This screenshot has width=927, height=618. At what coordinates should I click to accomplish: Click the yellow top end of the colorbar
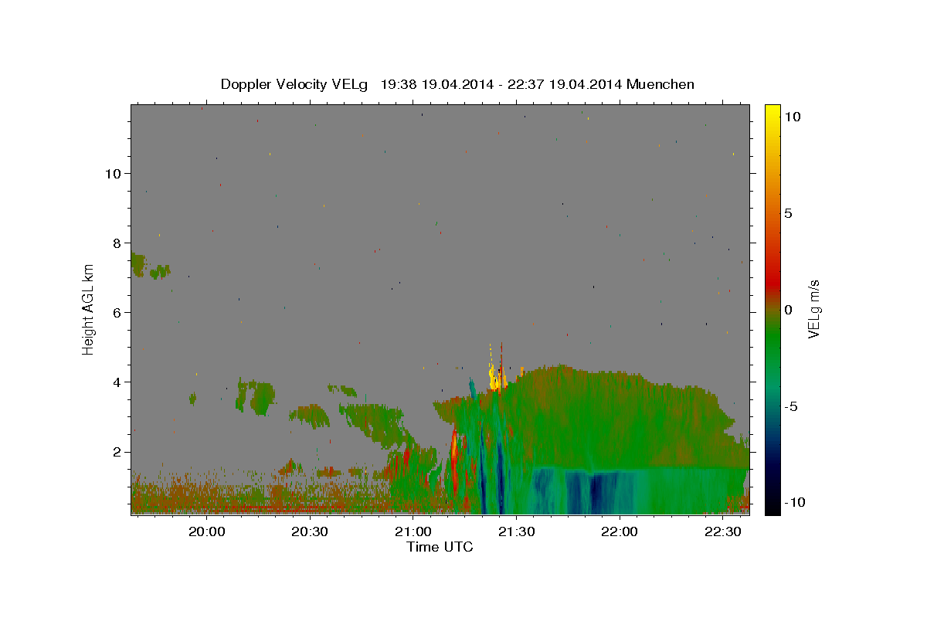[x=772, y=112]
